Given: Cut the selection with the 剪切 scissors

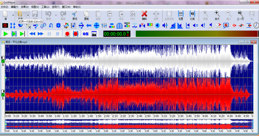Looking at the screenshot, I should (75, 15).
